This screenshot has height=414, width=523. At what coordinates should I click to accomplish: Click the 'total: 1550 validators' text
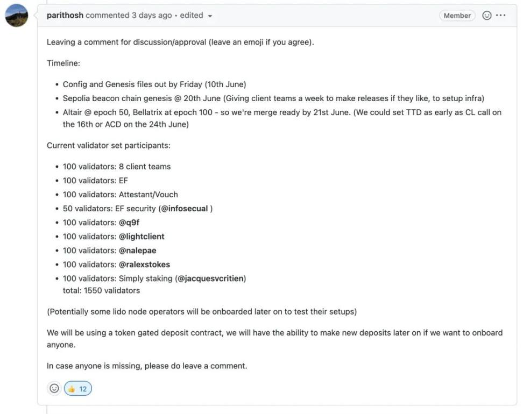pos(101,290)
